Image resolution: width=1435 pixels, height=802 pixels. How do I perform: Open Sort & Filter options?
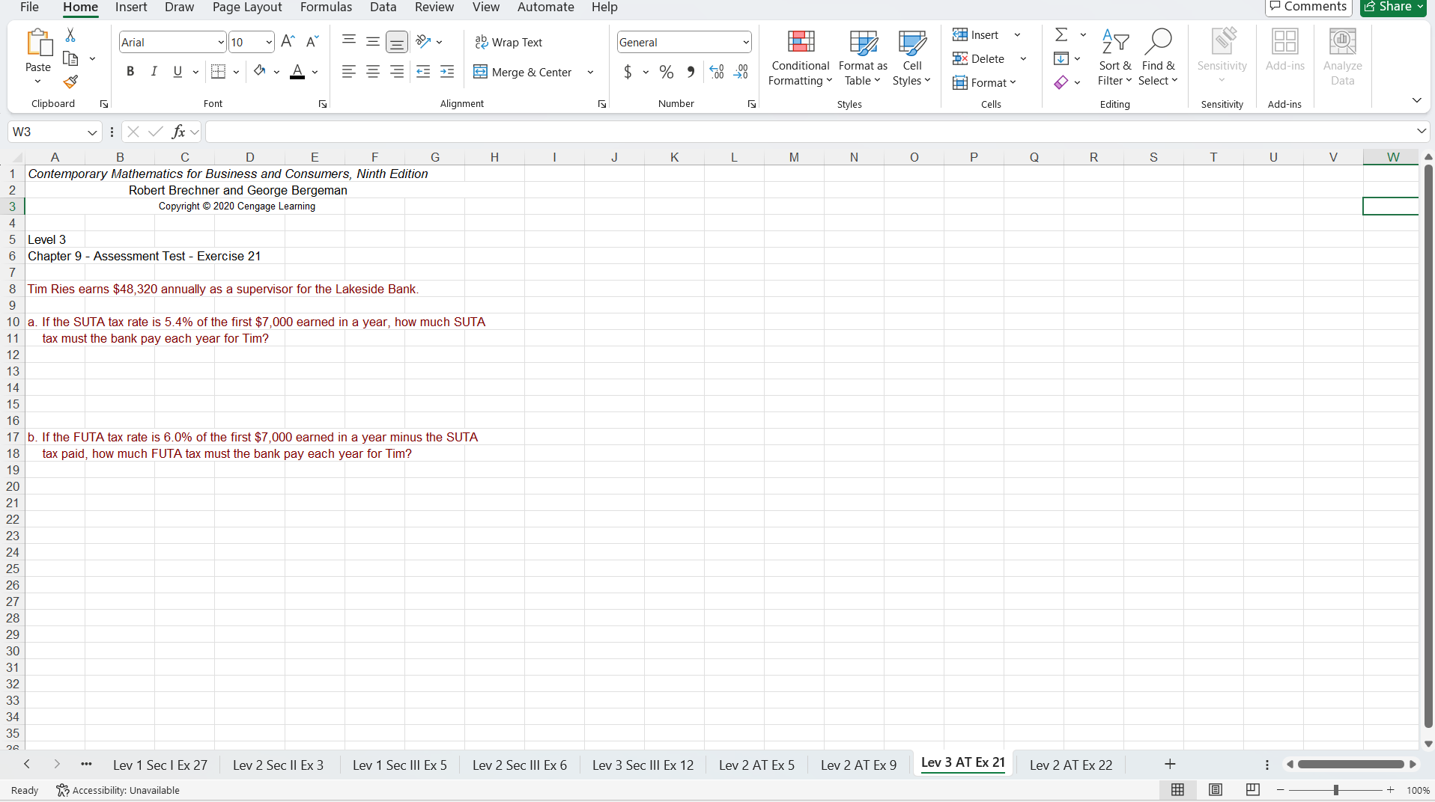(1114, 58)
